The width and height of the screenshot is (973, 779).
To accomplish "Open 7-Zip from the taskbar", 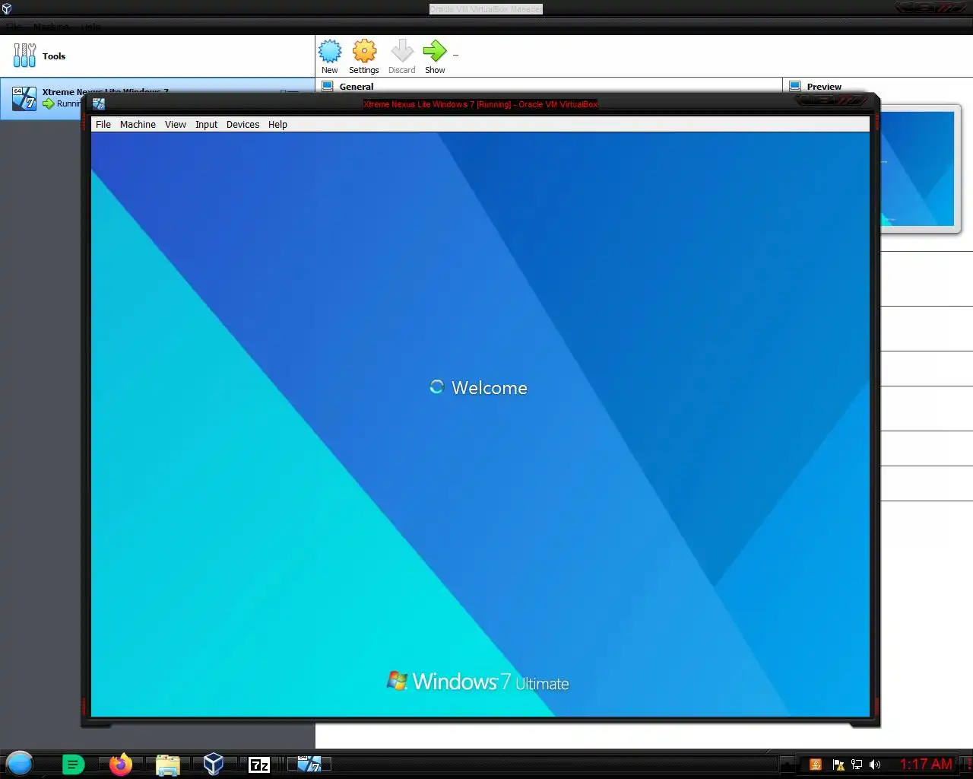I will [259, 765].
